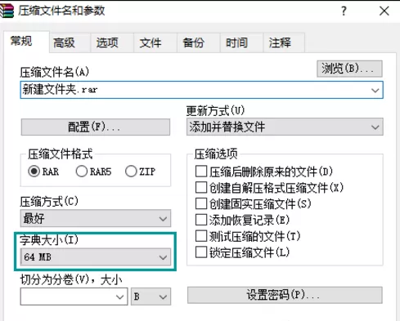Open the 注释 tab
This screenshot has width=400, height=321.
tap(284, 42)
